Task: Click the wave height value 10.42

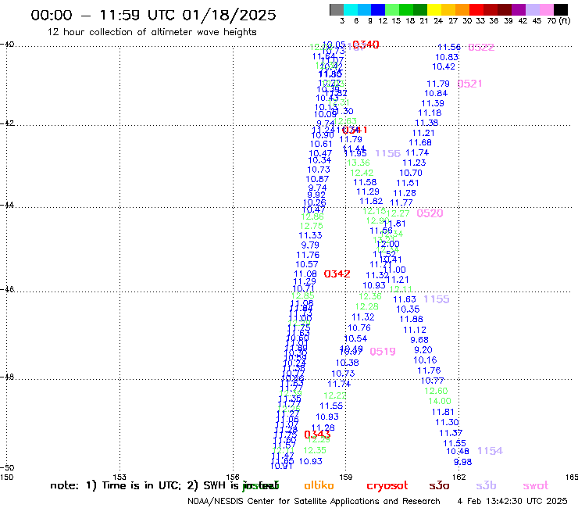Action: [x=444, y=66]
